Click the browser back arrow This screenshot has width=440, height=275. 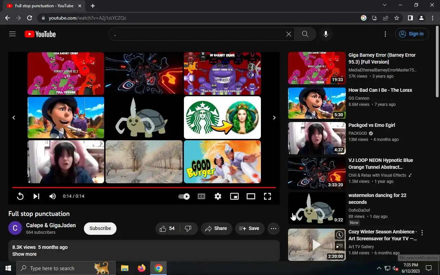point(8,18)
